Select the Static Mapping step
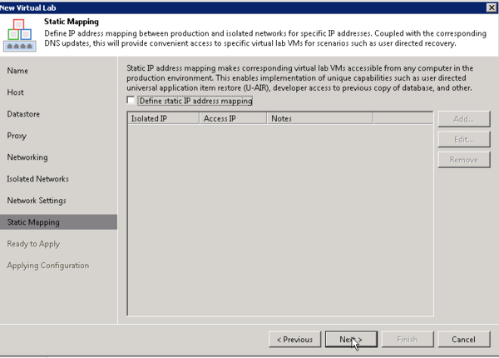 (x=33, y=222)
